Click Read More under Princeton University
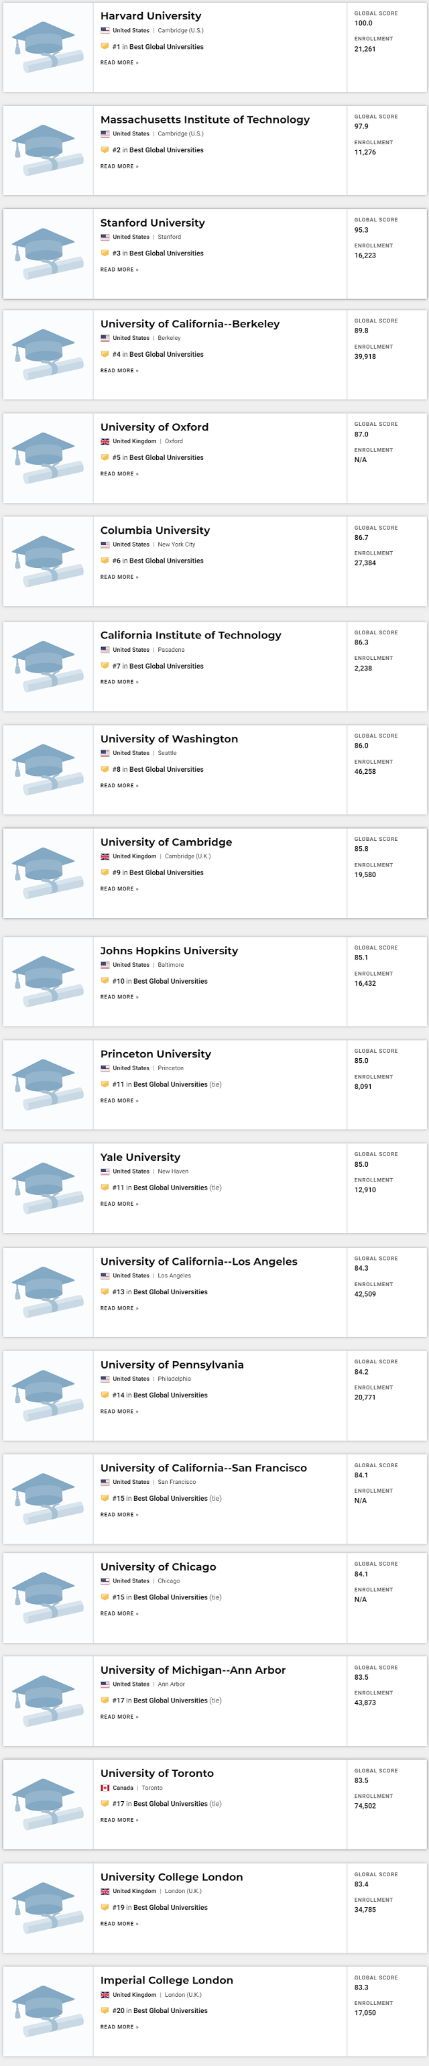Image resolution: width=429 pixels, height=2066 pixels. click(x=119, y=1100)
